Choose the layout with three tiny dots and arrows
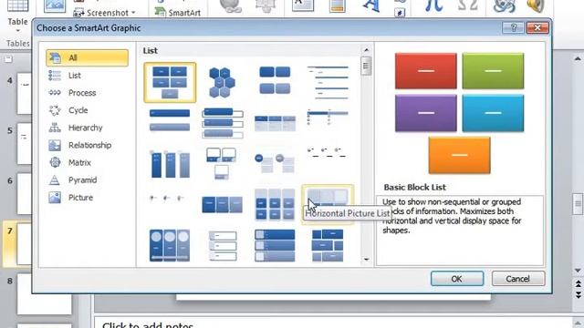 166,199
